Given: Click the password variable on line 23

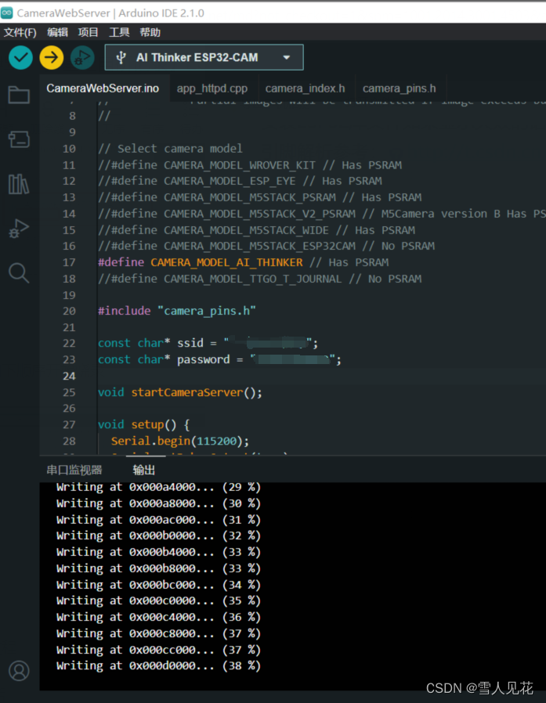Looking at the screenshot, I should tap(203, 359).
